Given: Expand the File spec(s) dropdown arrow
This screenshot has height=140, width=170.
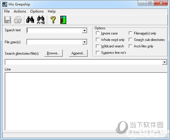Looking at the screenshot, I should [x=84, y=42].
